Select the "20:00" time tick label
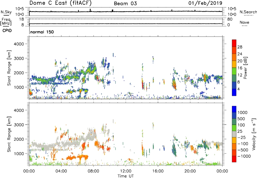 tap(190, 171)
